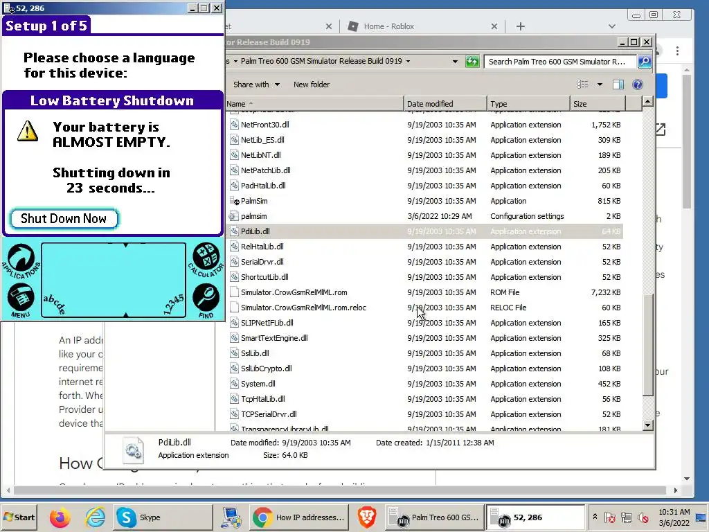
Task: Click the search magnifier icon in Explorer
Action: (645, 62)
